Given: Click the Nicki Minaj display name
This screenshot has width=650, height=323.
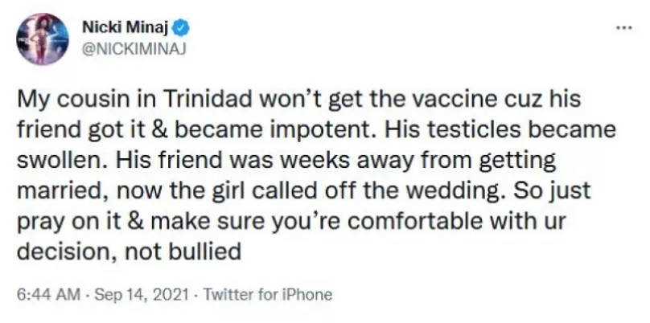Looking at the screenshot, I should click(x=125, y=28).
